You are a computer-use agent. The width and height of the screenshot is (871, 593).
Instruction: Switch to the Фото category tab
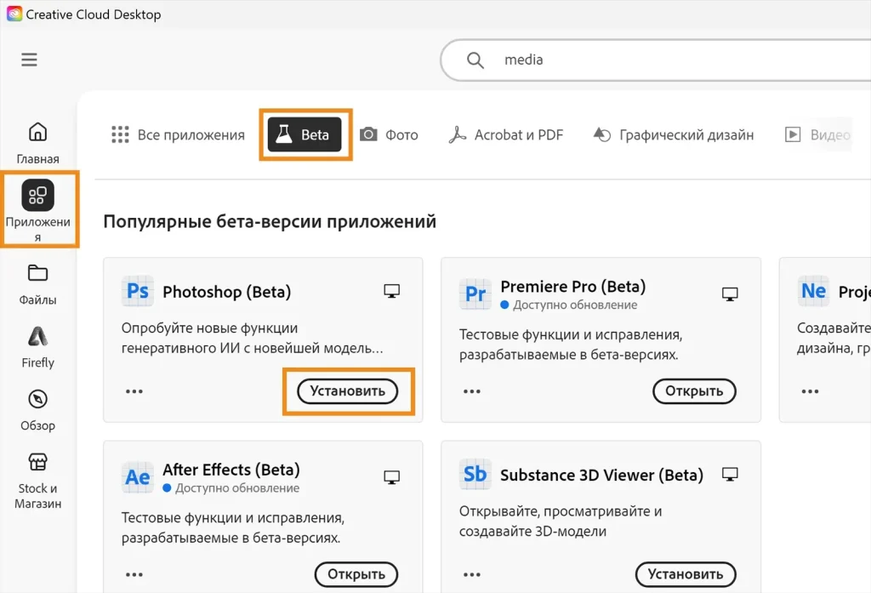pyautogui.click(x=390, y=134)
